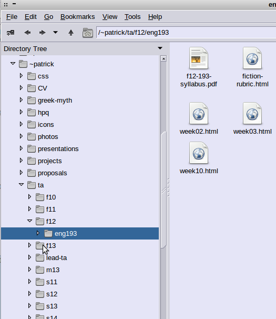Select the week02.html file icon
The image size is (276, 319).
(x=199, y=113)
